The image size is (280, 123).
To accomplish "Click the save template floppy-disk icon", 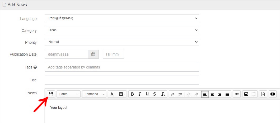I will (x=51, y=94).
